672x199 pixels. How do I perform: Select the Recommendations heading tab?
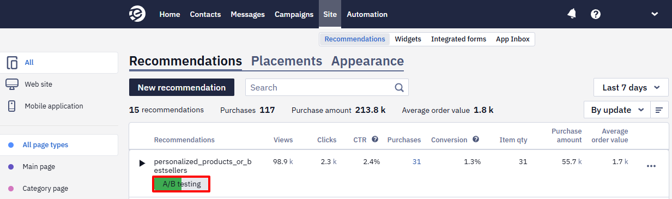pos(185,61)
